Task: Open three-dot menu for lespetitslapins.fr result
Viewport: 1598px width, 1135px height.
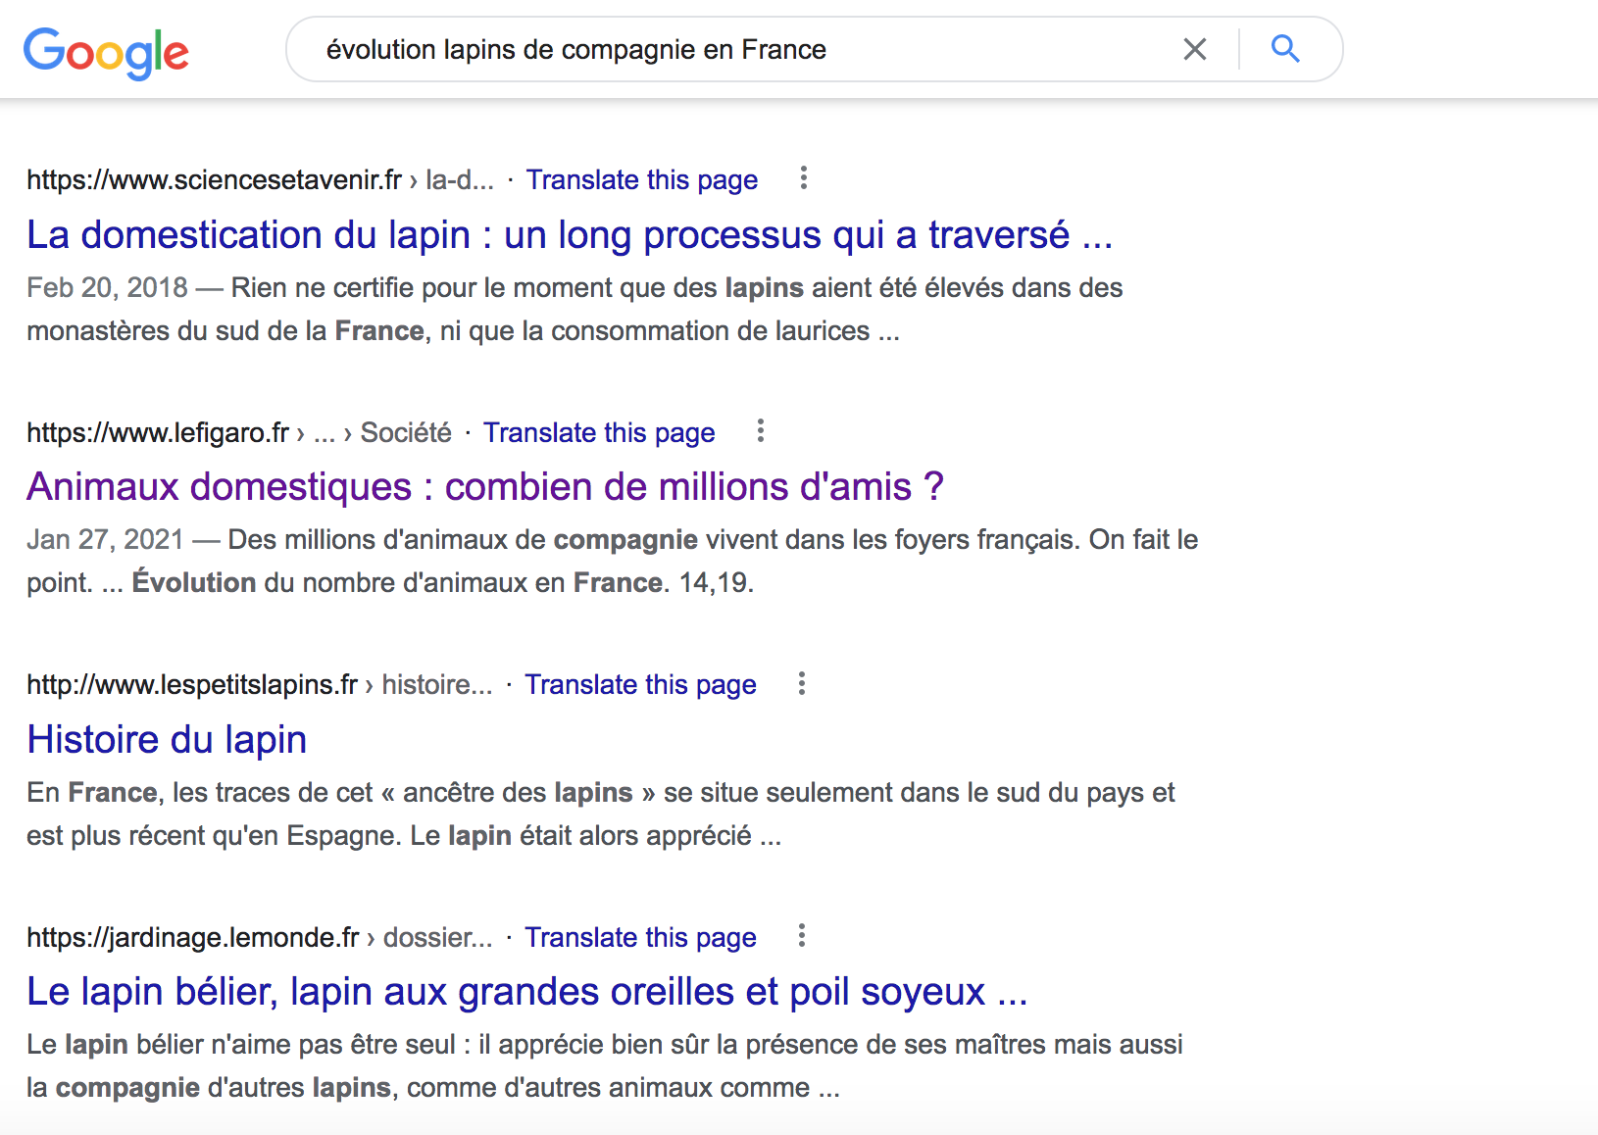Action: click(x=802, y=683)
